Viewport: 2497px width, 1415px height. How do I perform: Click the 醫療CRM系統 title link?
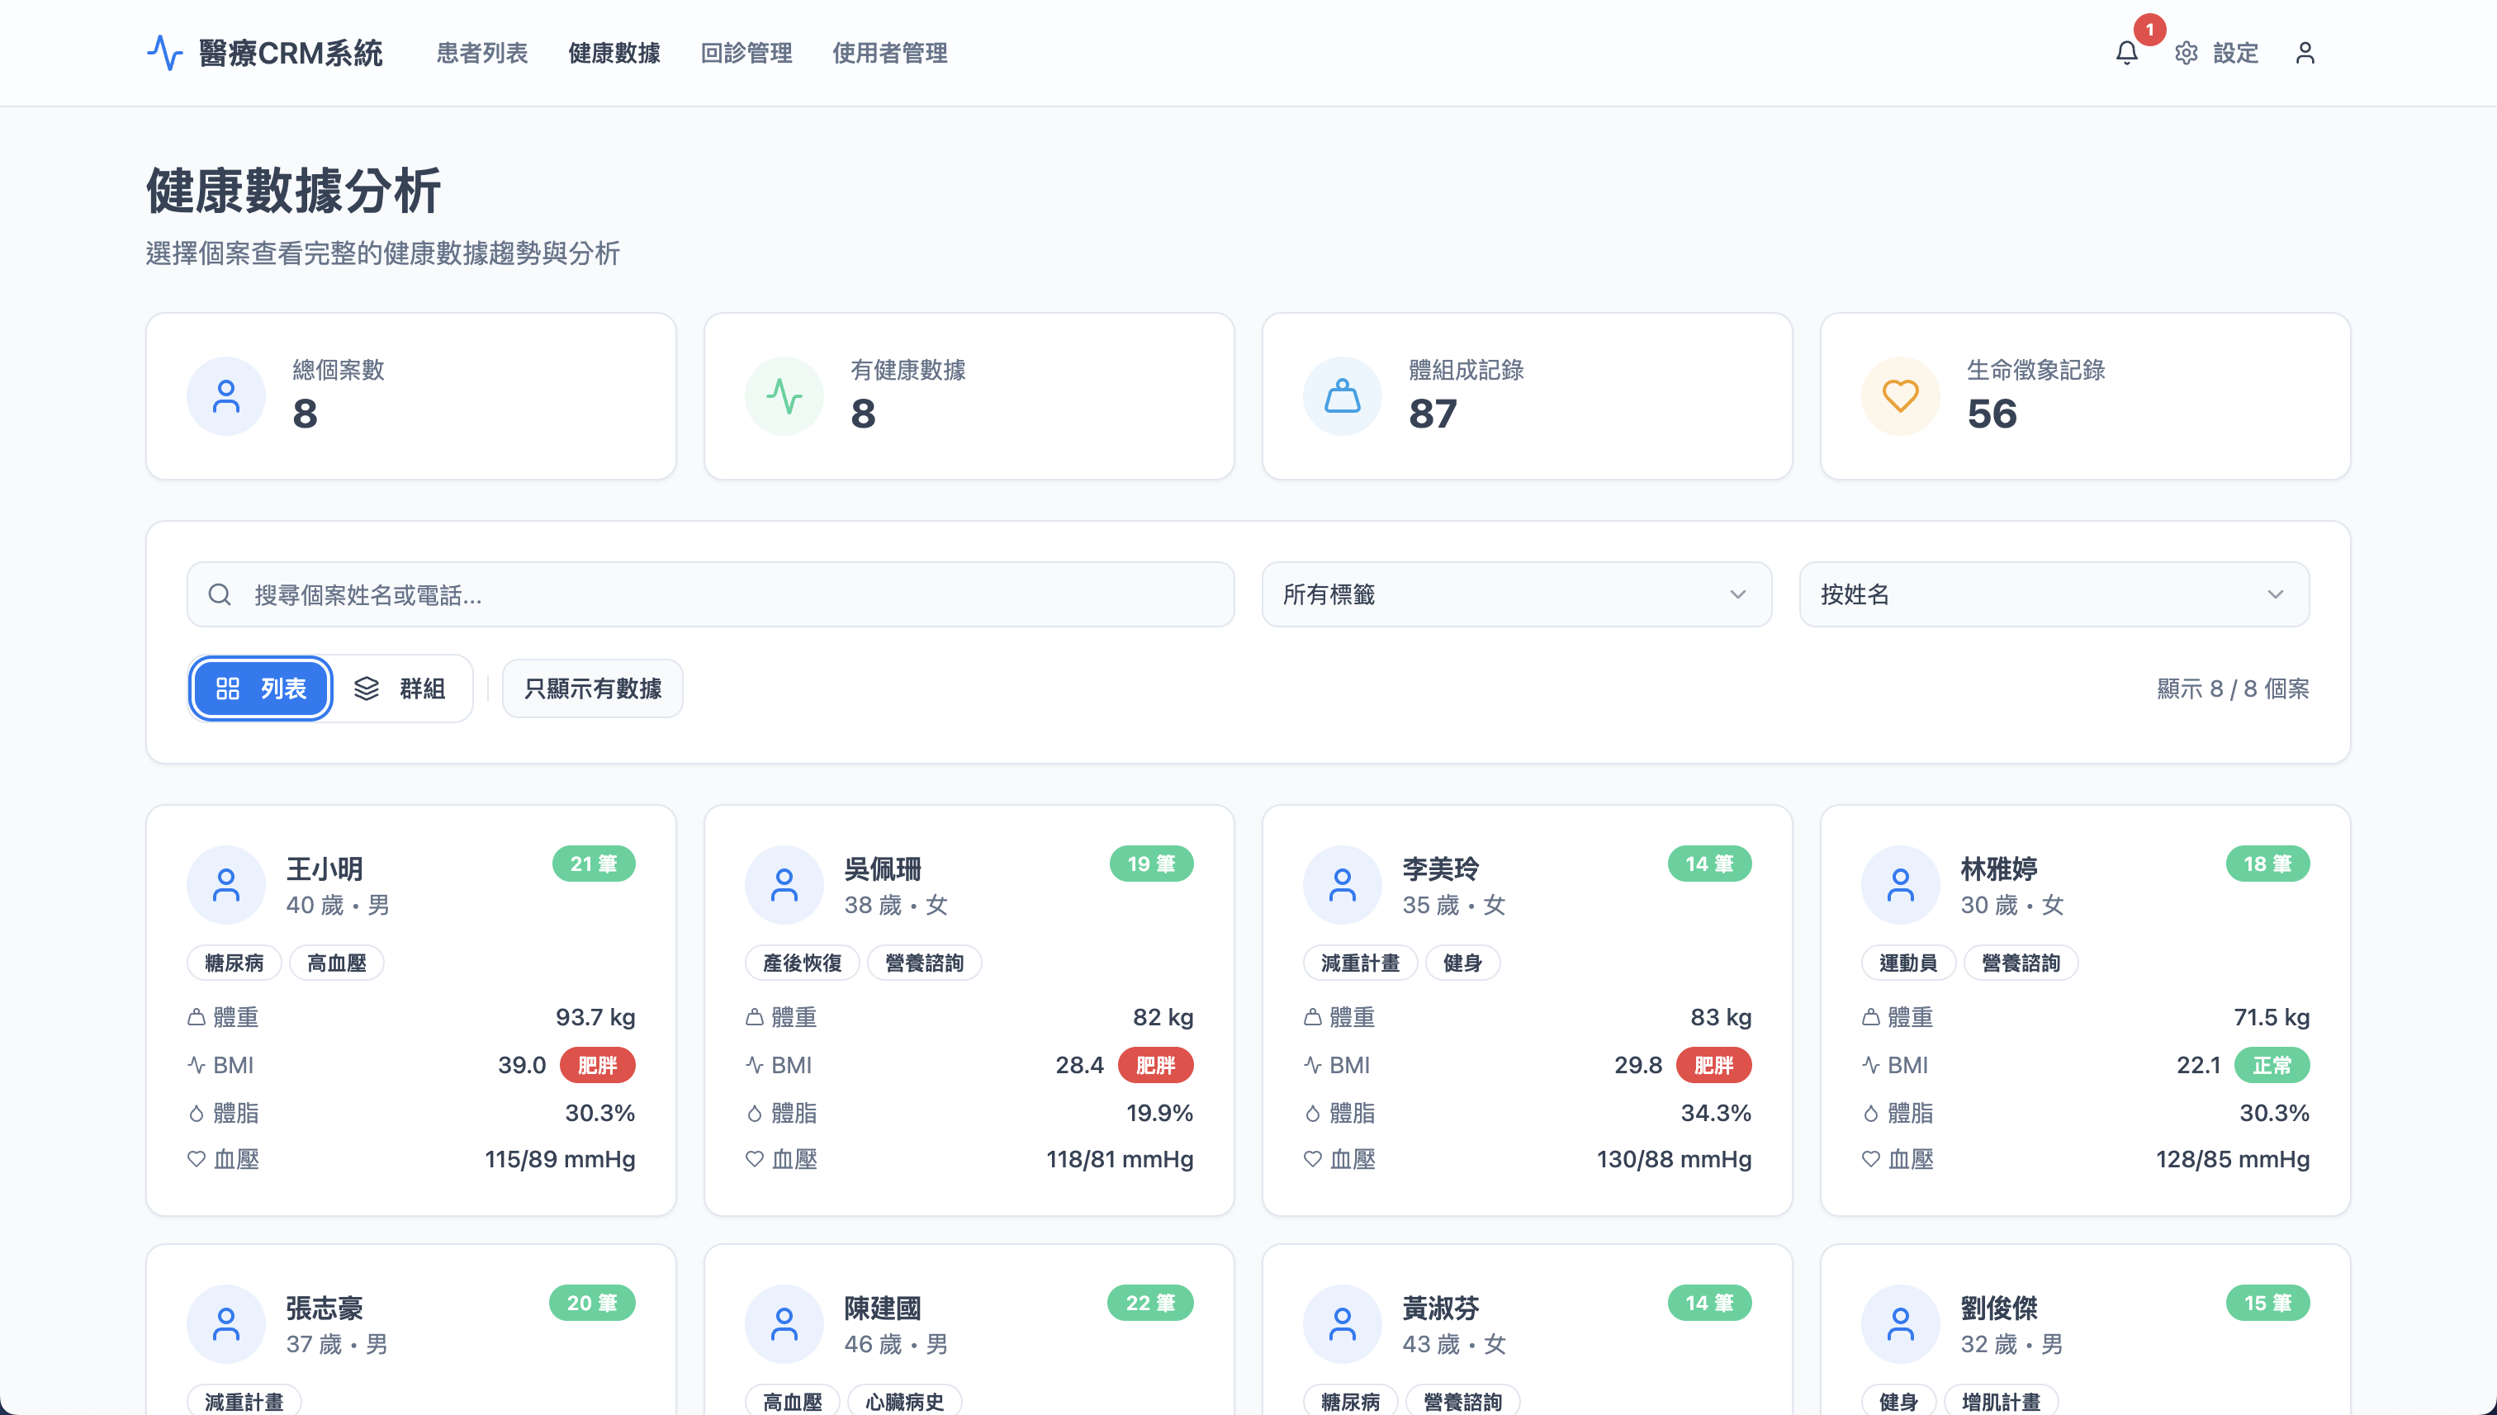pos(291,53)
